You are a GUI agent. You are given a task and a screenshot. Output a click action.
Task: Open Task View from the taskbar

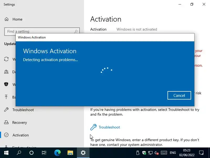(x=44, y=153)
